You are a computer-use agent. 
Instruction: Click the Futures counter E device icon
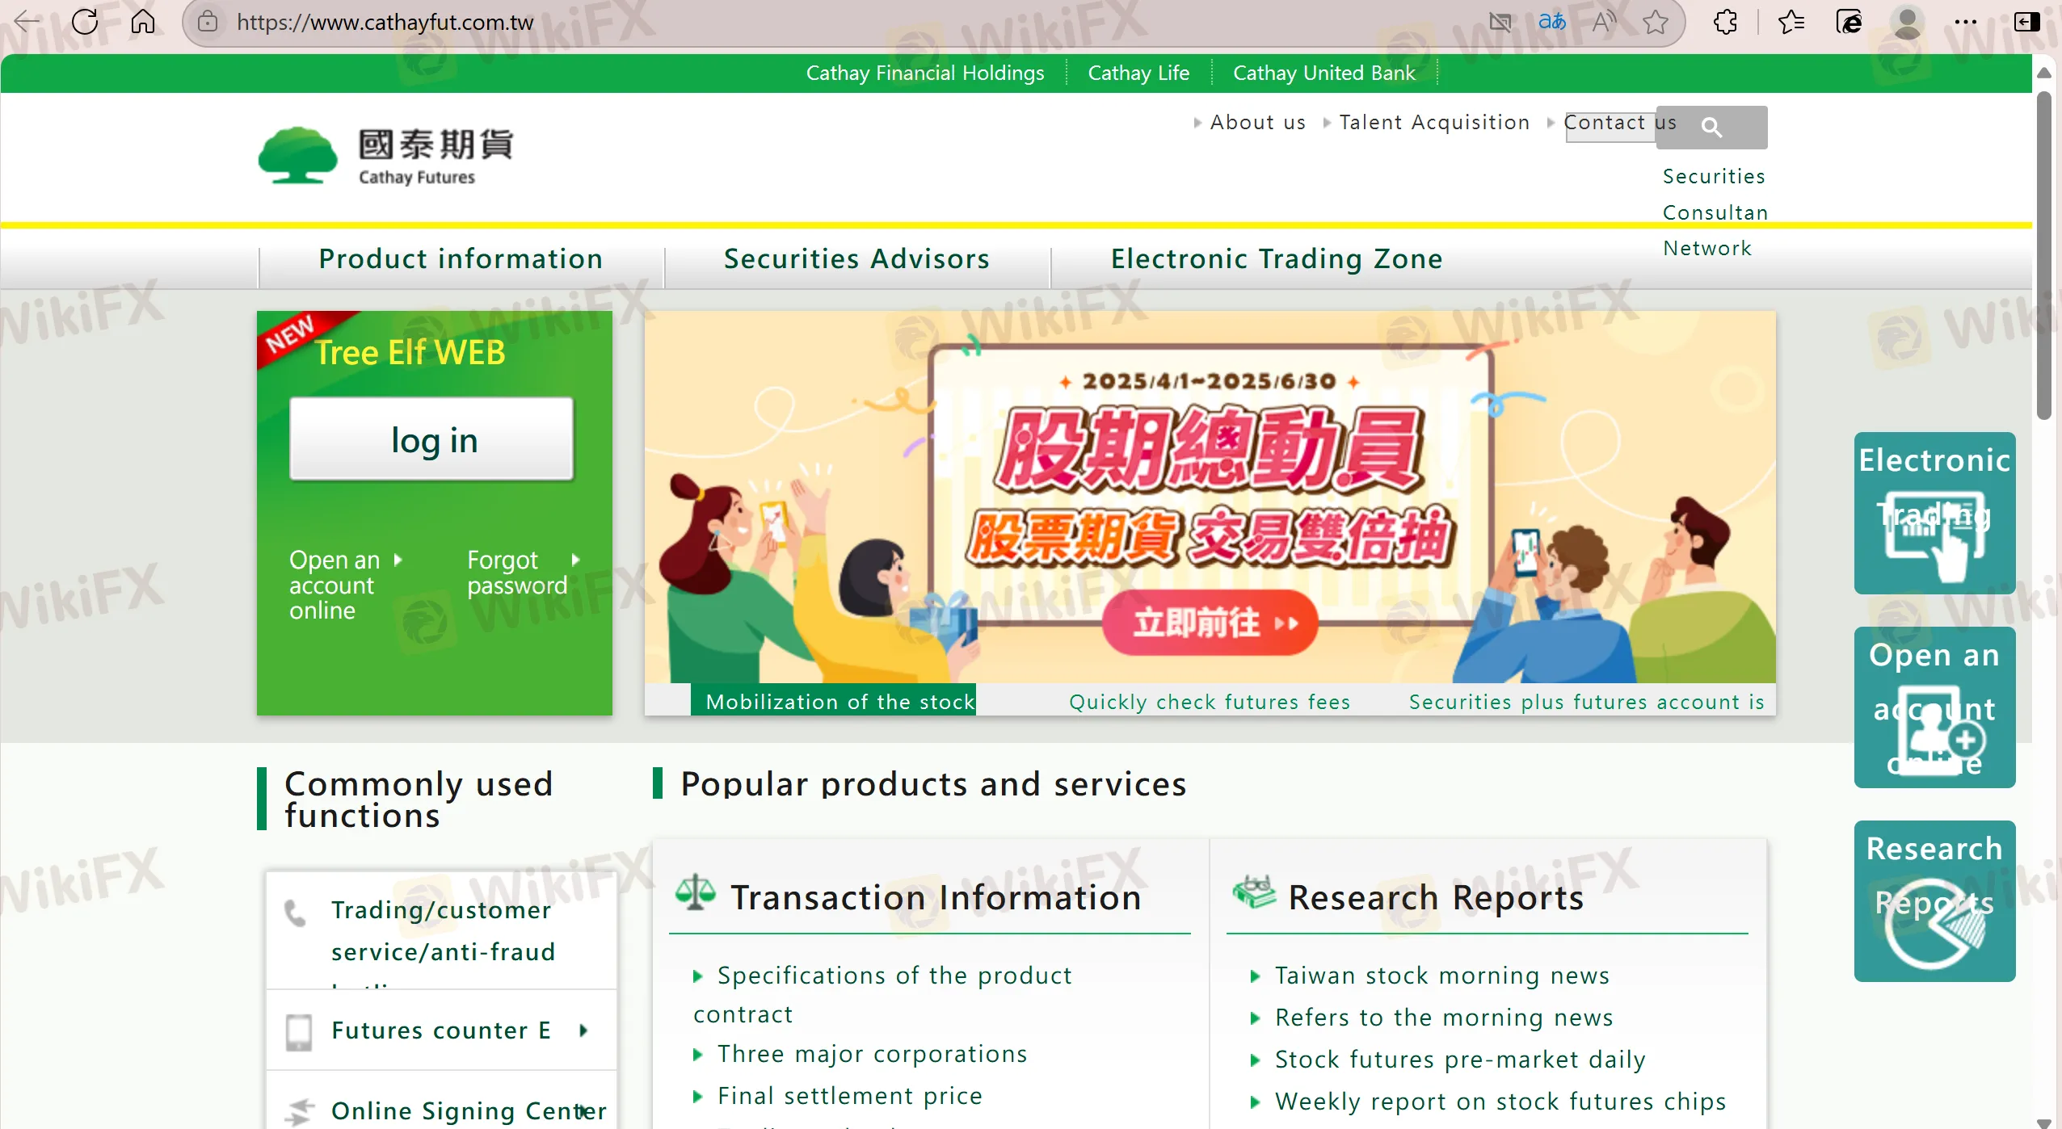pos(299,1032)
